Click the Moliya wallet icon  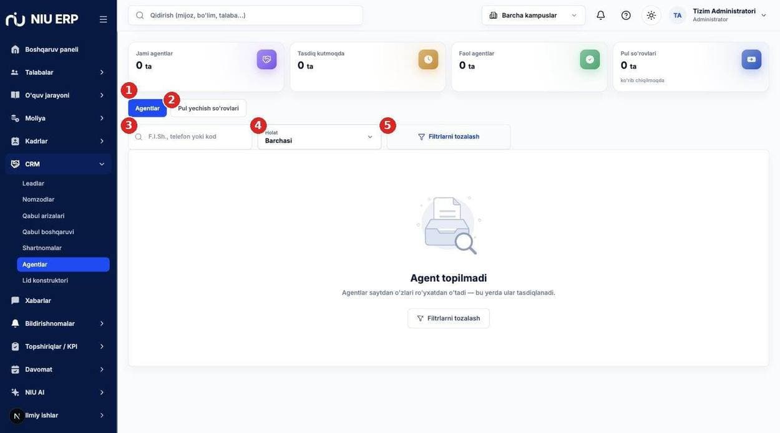click(15, 118)
